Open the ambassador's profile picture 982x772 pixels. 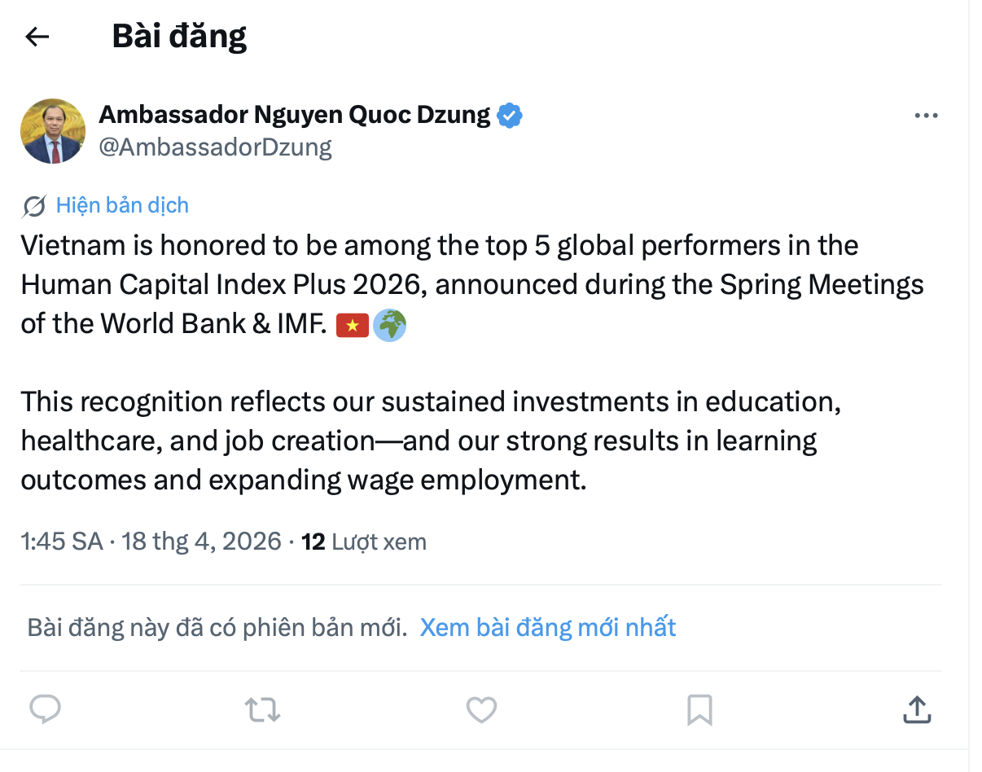[53, 131]
